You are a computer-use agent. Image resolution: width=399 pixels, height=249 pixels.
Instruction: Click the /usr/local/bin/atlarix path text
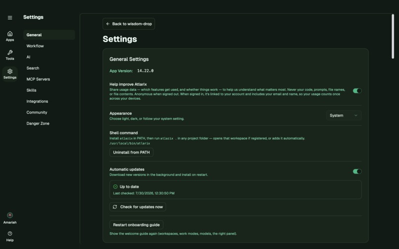pos(130,143)
